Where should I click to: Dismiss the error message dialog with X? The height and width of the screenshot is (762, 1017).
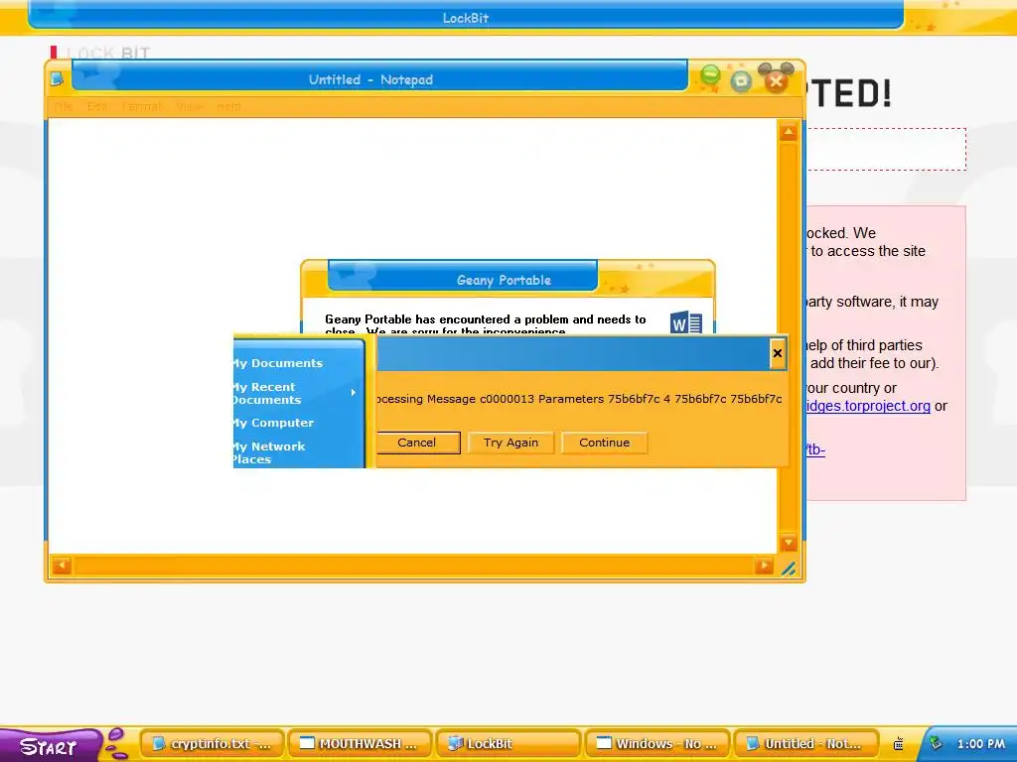pyautogui.click(x=778, y=353)
